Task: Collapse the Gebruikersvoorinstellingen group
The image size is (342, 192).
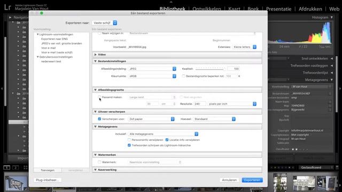Action: pyautogui.click(x=38, y=57)
